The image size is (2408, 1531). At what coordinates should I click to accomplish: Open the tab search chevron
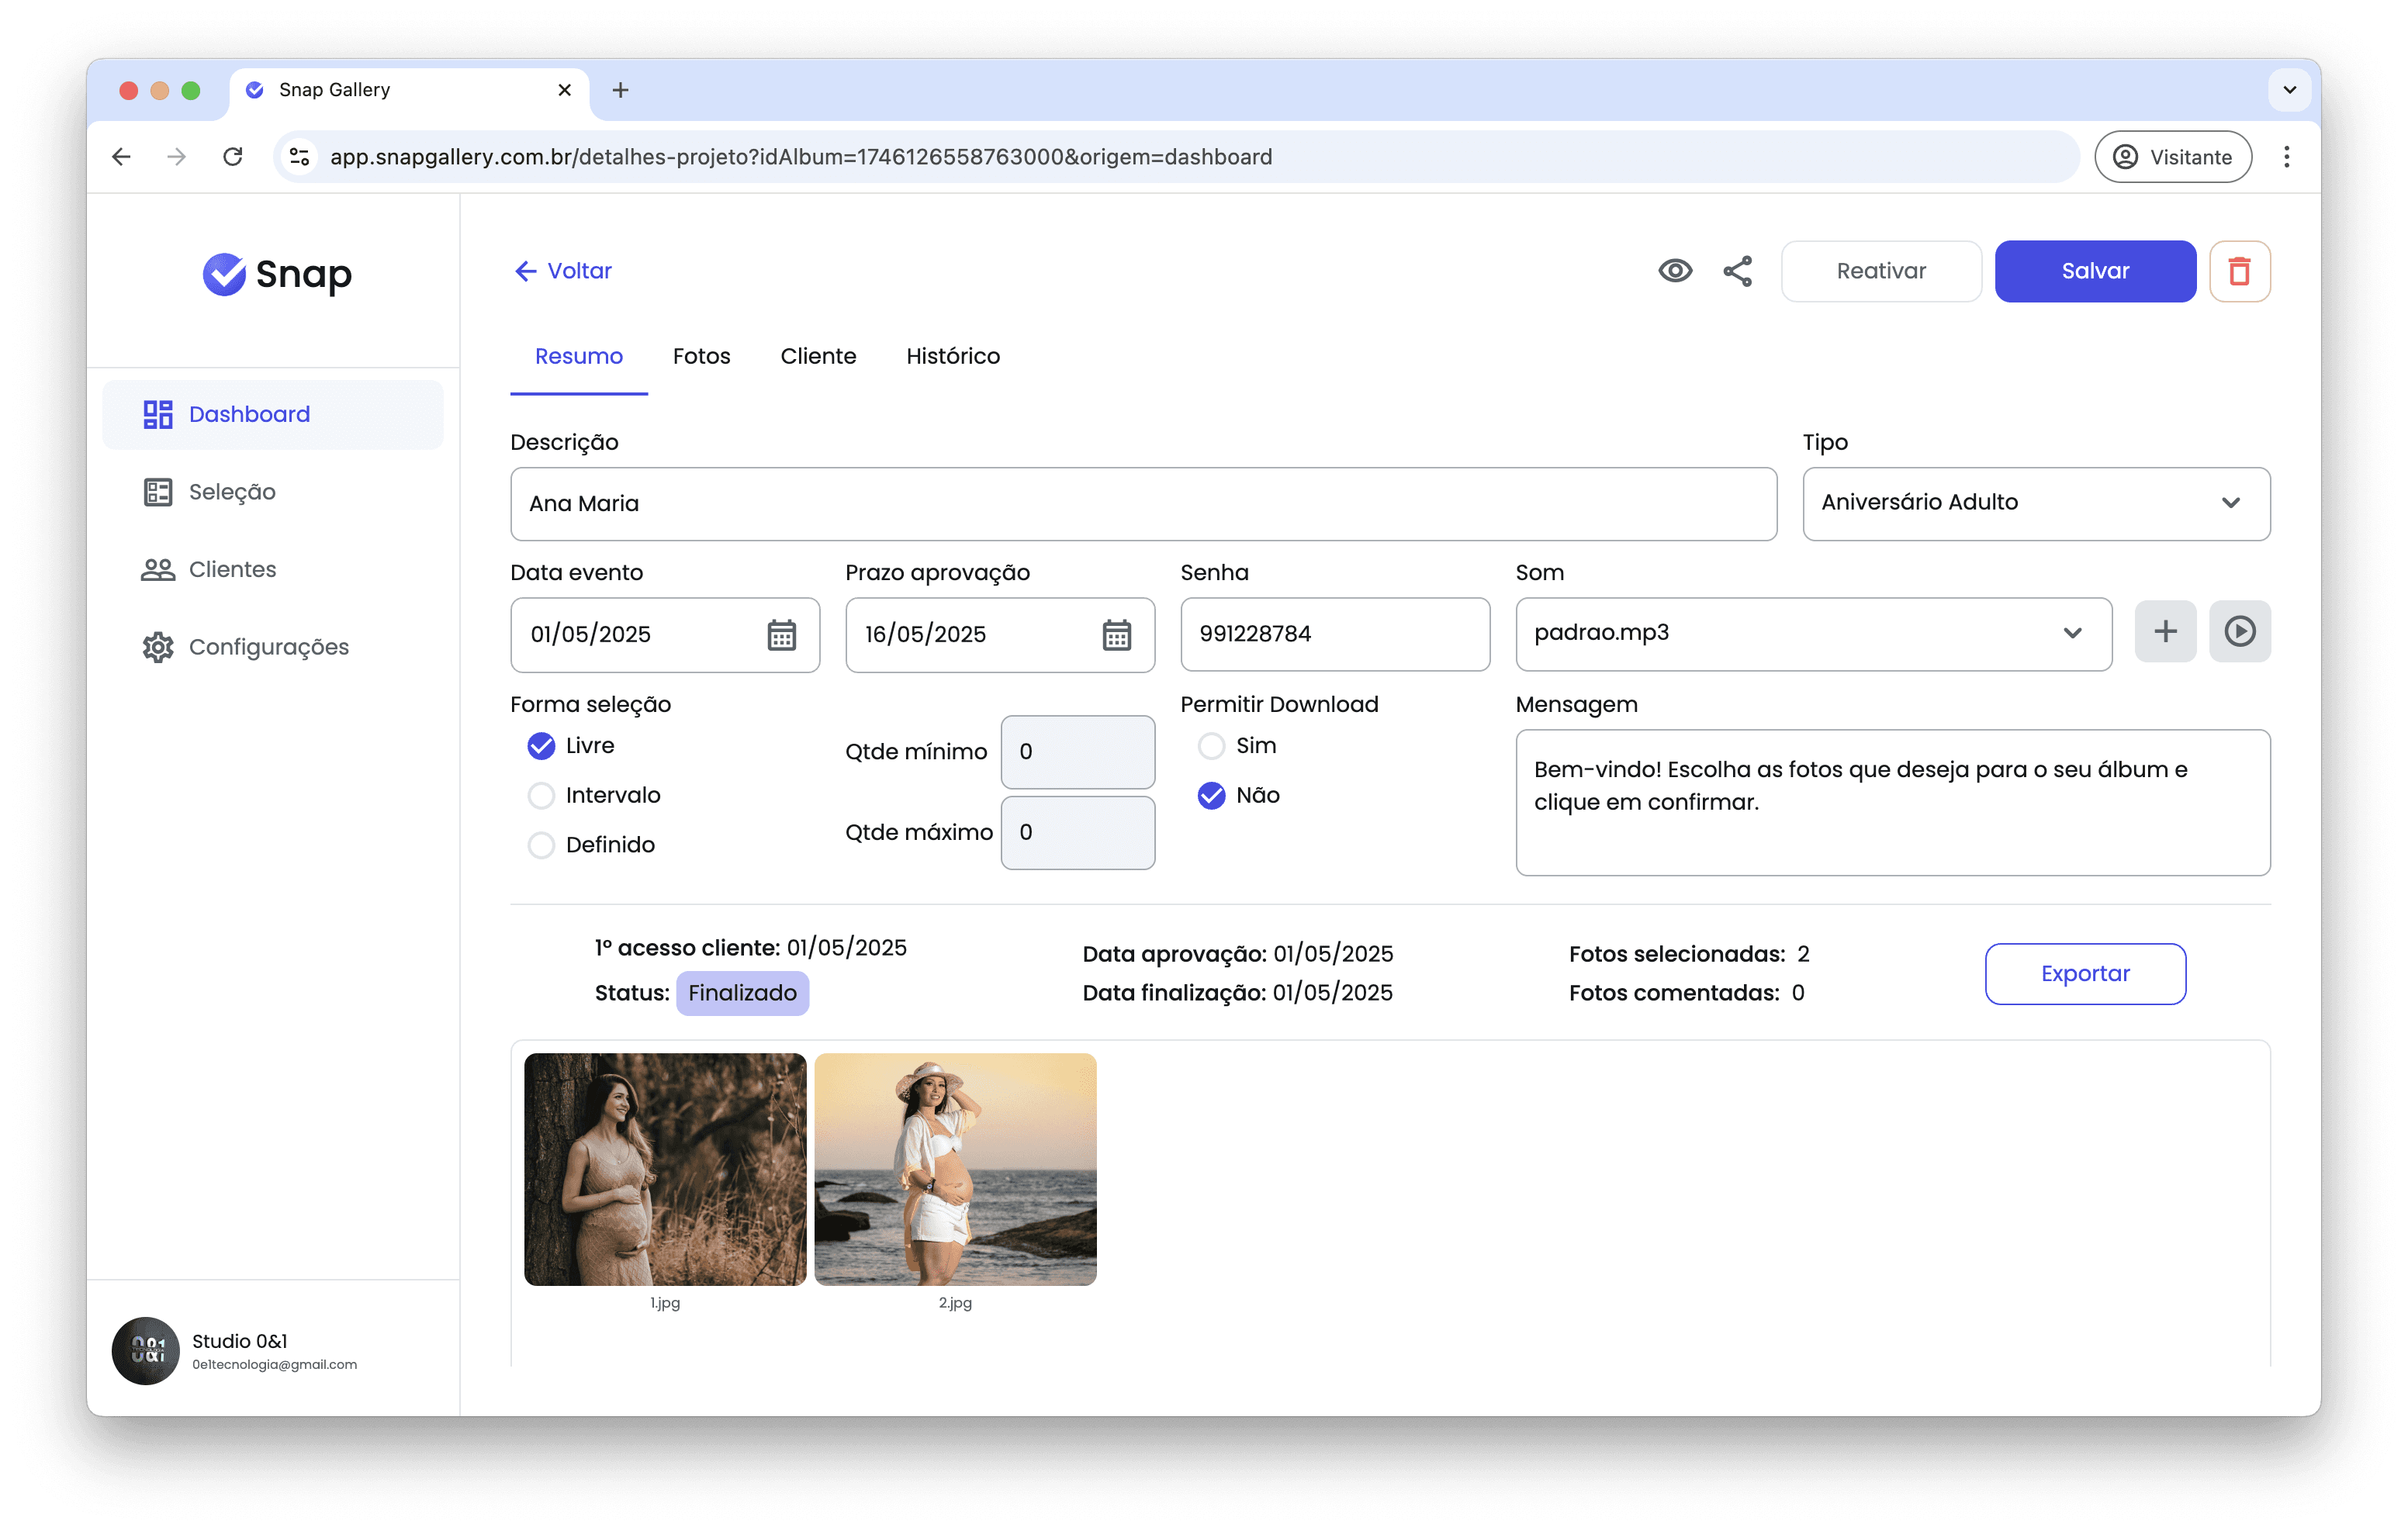click(x=2289, y=90)
